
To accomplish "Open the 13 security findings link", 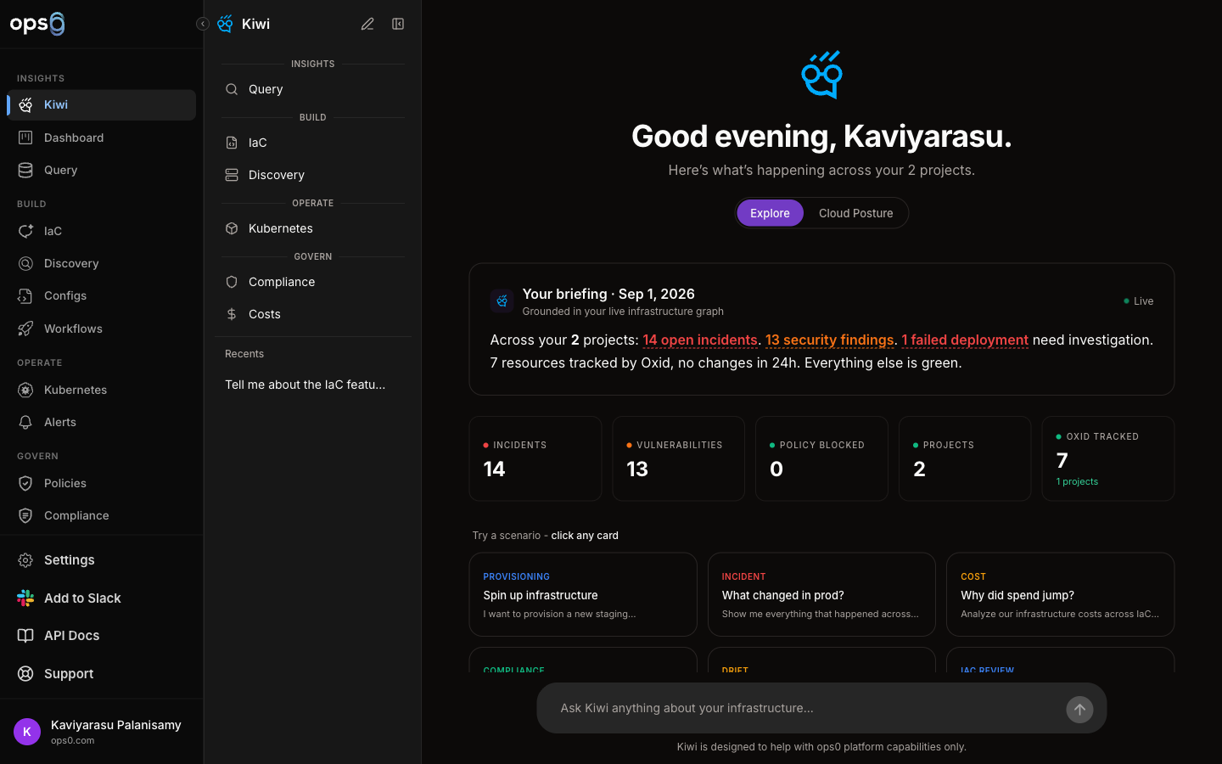I will coord(829,340).
